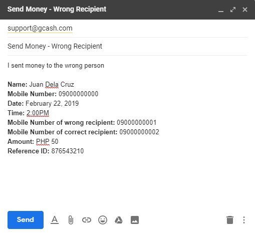Open formatting options text icon
Viewport: 255px width, 236px height.
(x=55, y=220)
